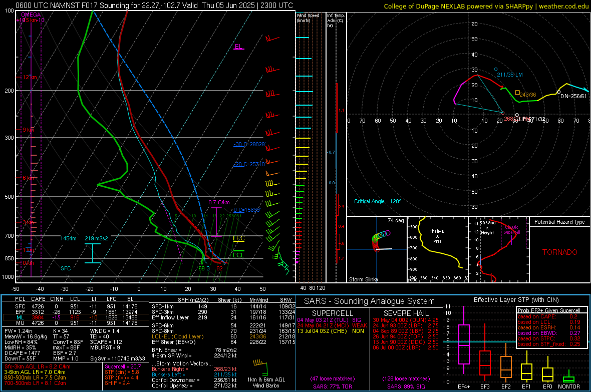
Task: Click the (128 loose matches) text
Action: [x=406, y=378]
